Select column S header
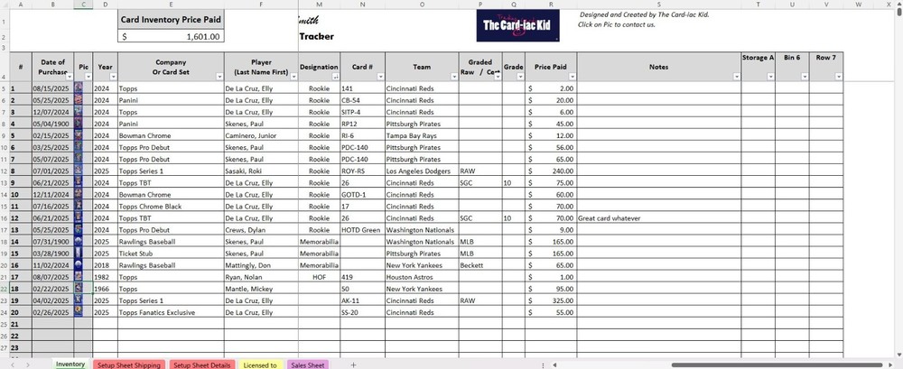Viewport: 903px width, 369px height. point(659,4)
